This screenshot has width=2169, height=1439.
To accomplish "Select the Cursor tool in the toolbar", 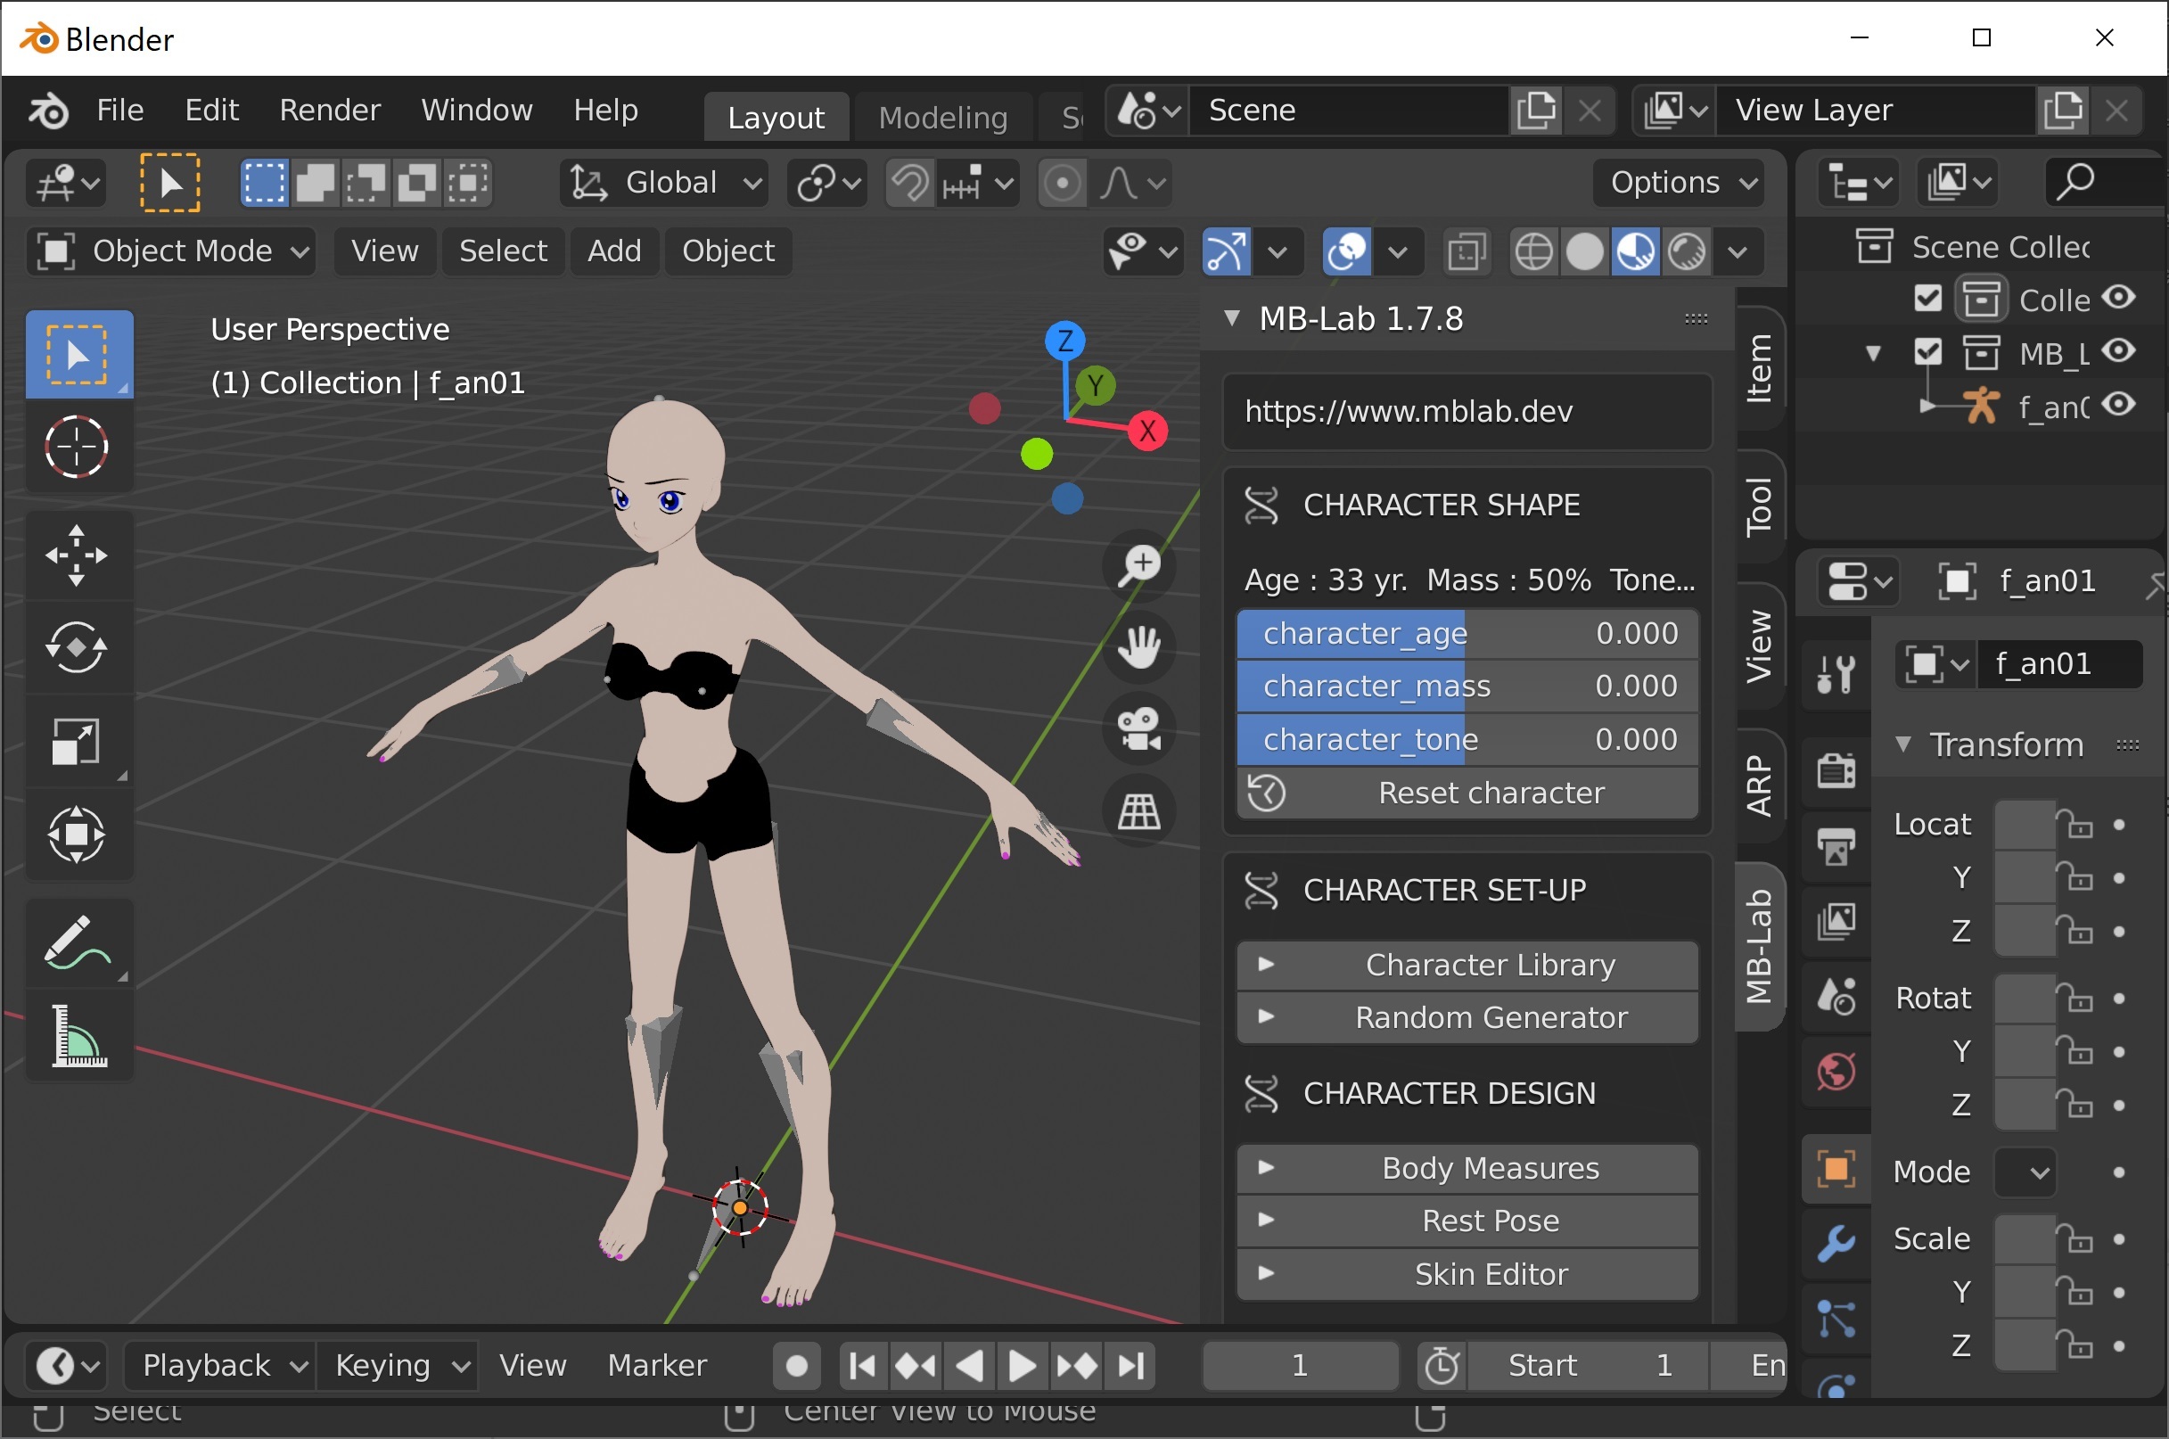I will [77, 447].
